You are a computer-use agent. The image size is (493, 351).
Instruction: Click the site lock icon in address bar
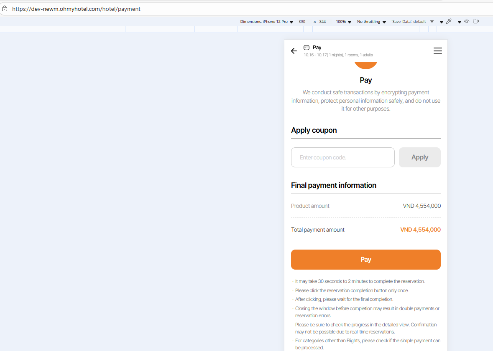5,9
